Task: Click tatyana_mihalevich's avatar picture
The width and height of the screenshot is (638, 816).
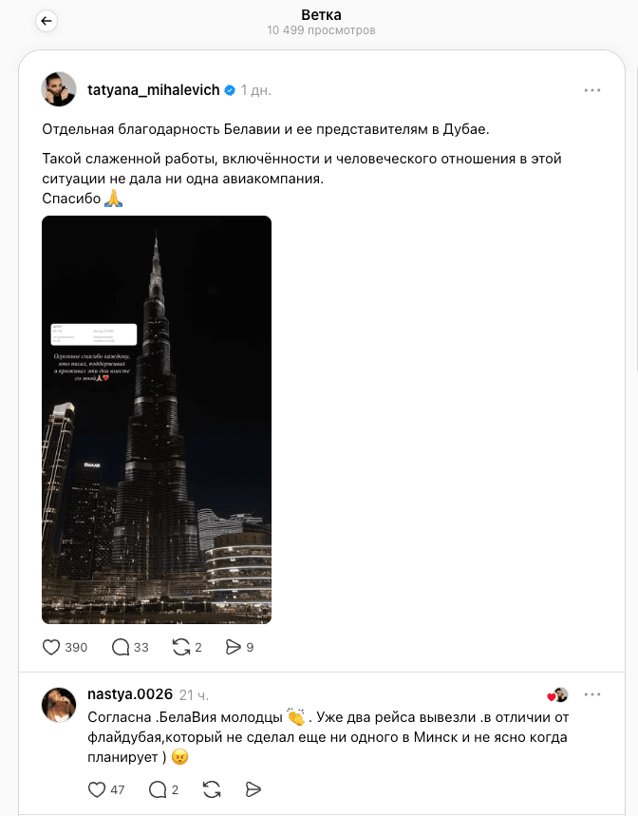Action: tap(59, 89)
